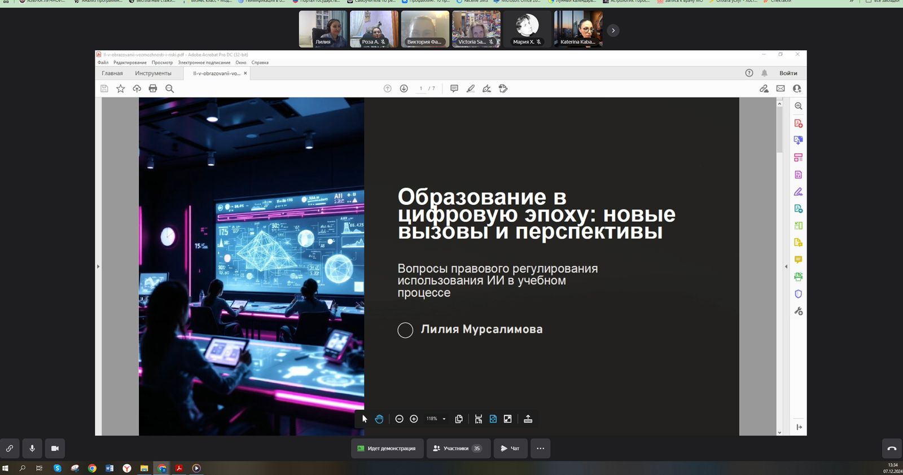The image size is (903, 475).
Task: Open the three dots more options
Action: pyautogui.click(x=540, y=448)
